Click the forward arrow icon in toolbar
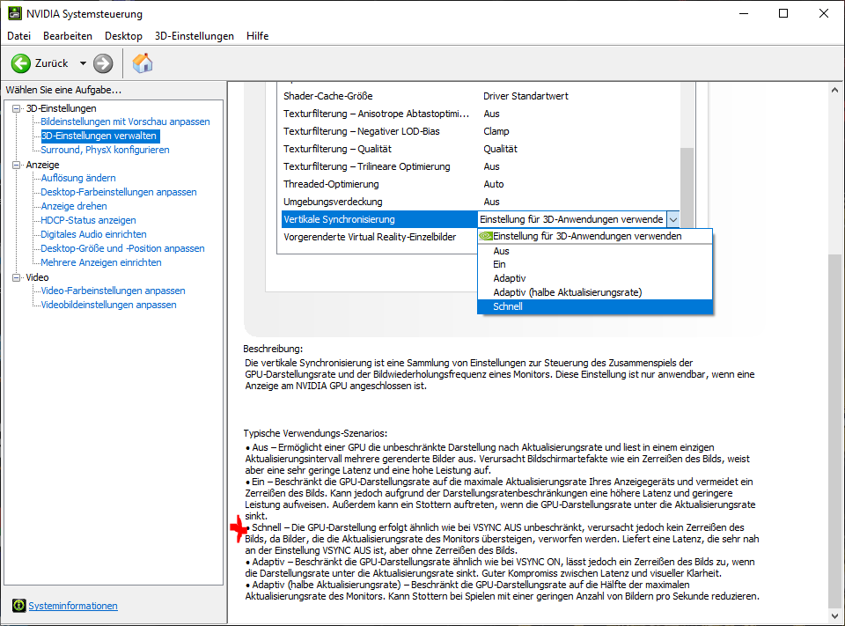845x626 pixels. tap(103, 63)
